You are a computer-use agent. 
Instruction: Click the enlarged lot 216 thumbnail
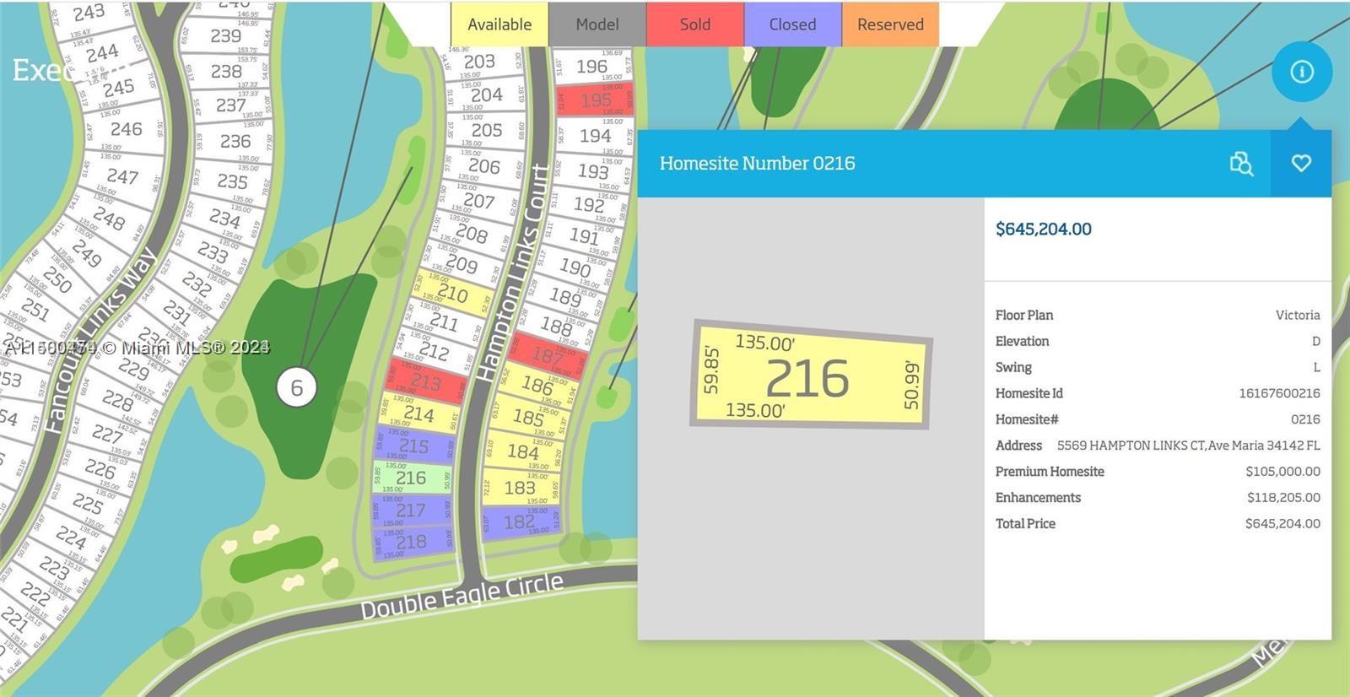click(x=812, y=376)
